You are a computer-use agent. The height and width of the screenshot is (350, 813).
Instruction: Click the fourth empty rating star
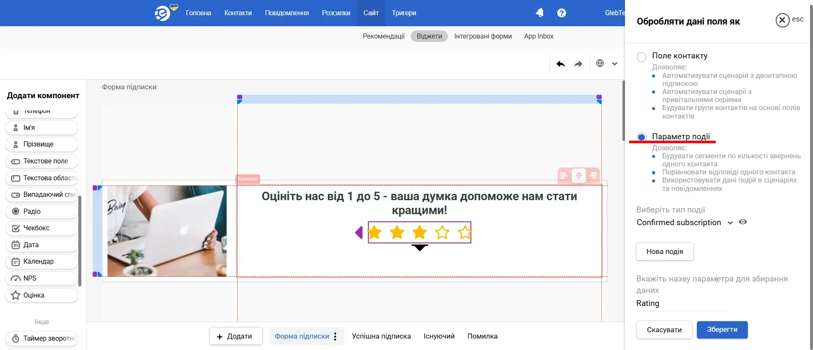[x=442, y=232]
